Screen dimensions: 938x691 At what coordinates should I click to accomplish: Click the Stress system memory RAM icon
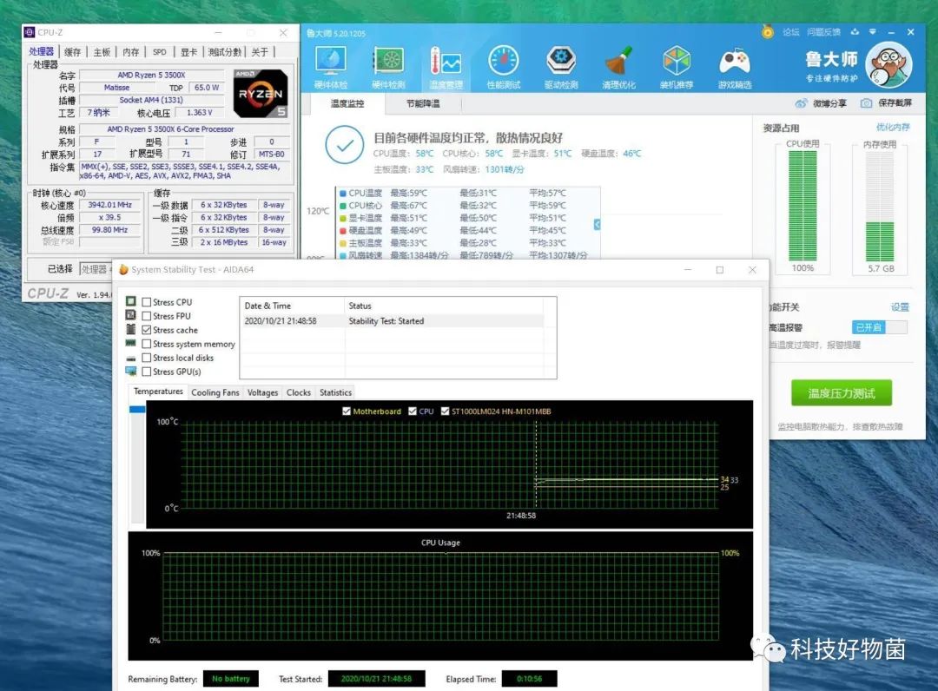click(x=131, y=343)
